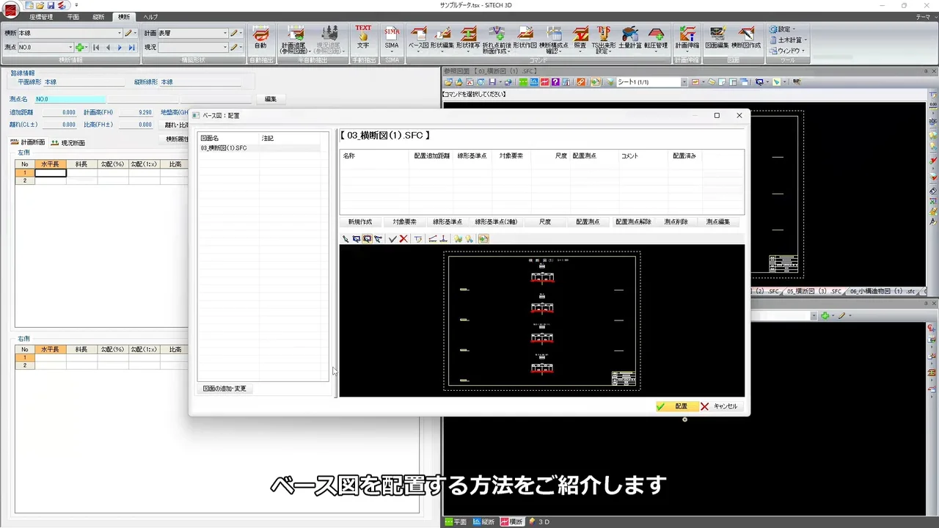The image size is (939, 528).
Task: Open the SIMA import tool
Action: point(392,37)
